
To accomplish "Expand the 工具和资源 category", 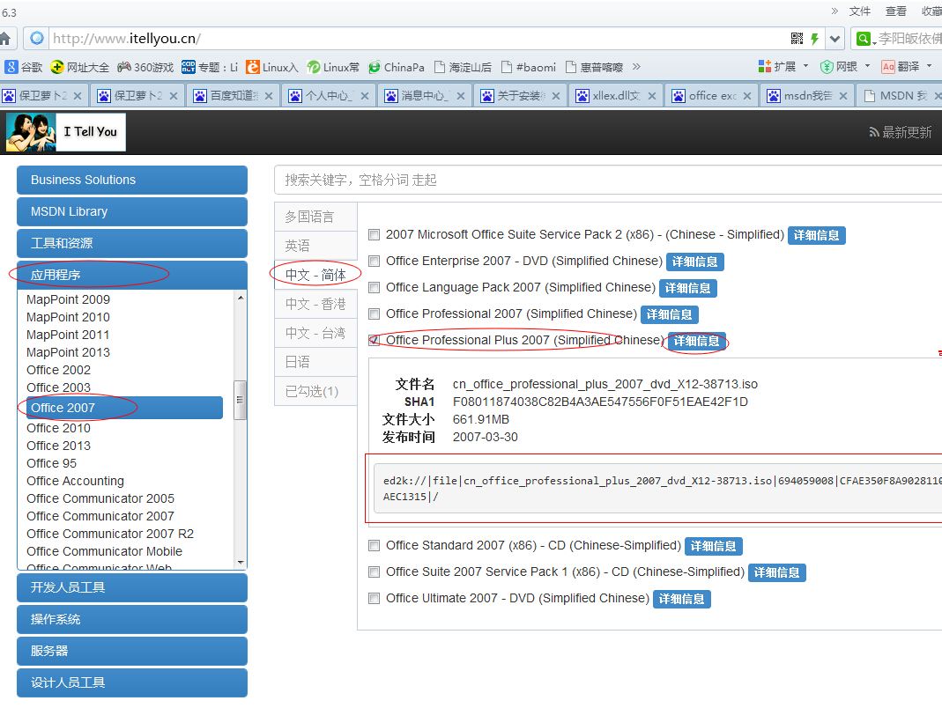I will click(132, 243).
